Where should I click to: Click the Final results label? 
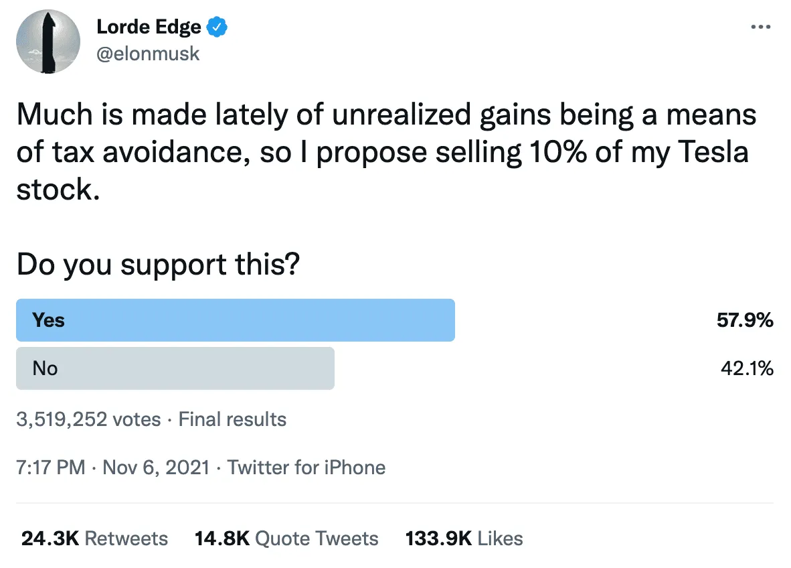click(232, 420)
